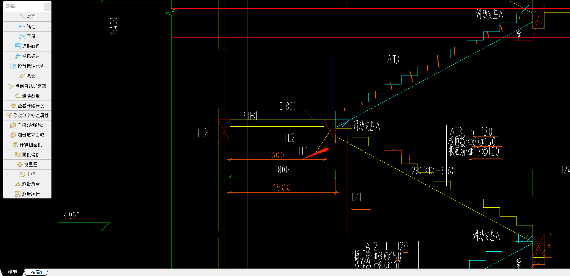Select the TZ1 column label
This screenshot has height=276, width=570.
(x=356, y=197)
